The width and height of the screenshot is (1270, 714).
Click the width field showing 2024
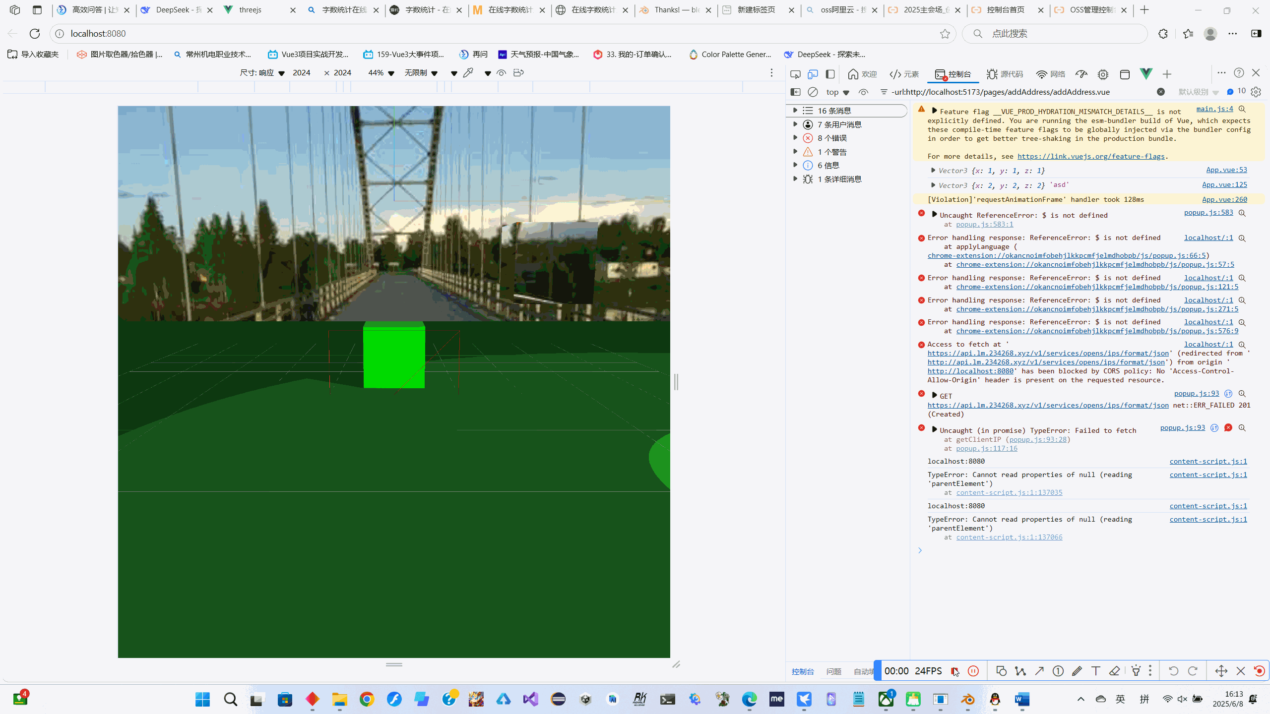click(301, 73)
